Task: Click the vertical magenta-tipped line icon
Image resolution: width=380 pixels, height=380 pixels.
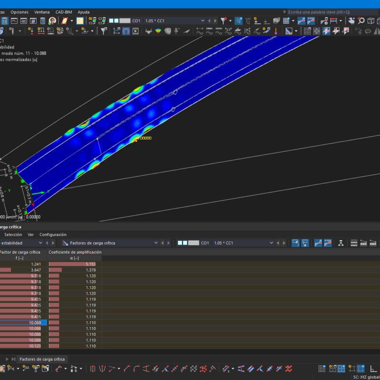Action: 276,31
